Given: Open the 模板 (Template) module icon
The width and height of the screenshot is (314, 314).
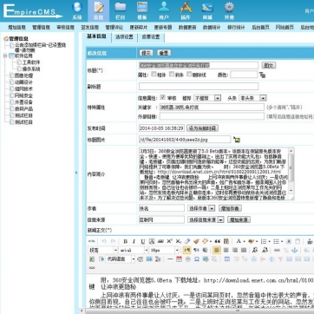Looking at the screenshot, I should coord(142,10).
